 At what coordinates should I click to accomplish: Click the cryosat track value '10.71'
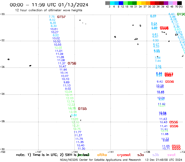click(166, 149)
